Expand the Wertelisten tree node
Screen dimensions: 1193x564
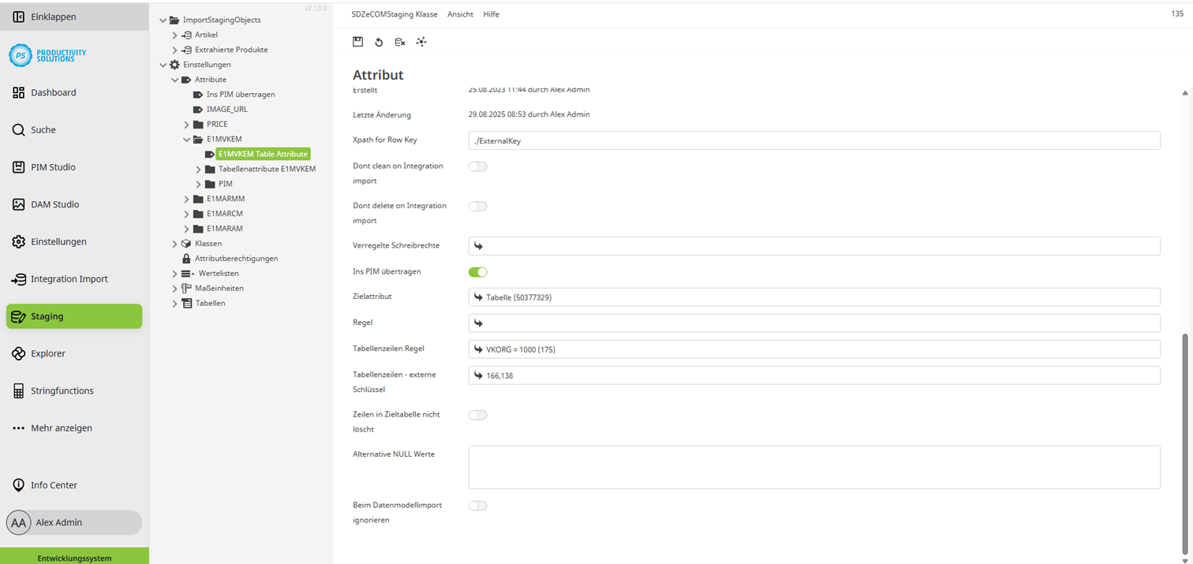174,272
